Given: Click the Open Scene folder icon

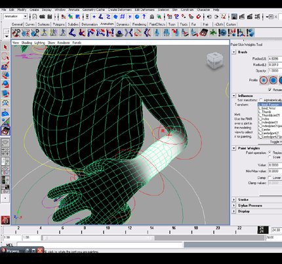Looking at the screenshot, I should [x=42, y=16].
